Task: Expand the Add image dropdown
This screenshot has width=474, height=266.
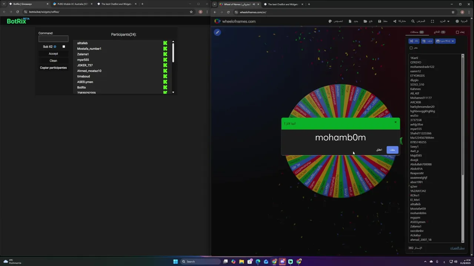Action: coord(445,41)
